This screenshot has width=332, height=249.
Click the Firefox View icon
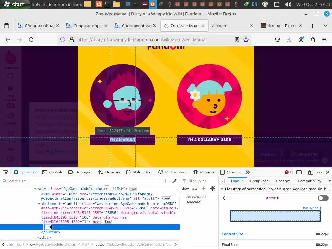click(6, 26)
